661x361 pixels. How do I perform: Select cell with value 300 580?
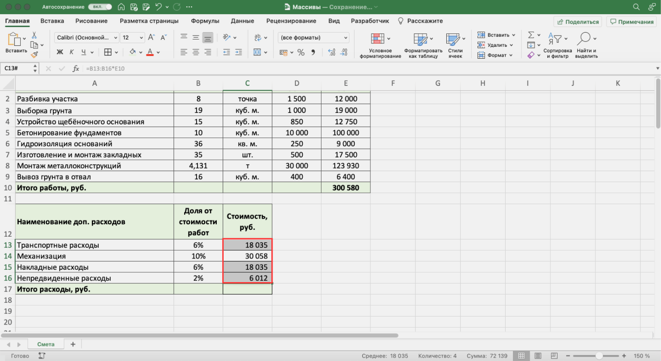point(346,188)
